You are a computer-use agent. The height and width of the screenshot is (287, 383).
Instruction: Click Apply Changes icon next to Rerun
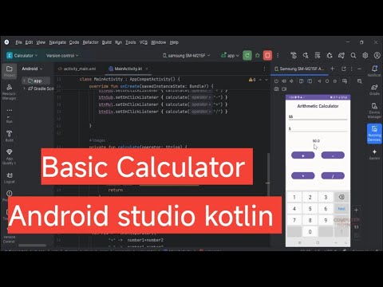[x=258, y=55]
